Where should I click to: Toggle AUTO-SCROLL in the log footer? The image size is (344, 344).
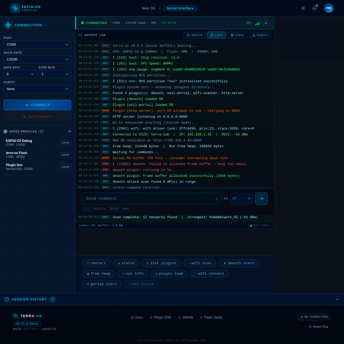(260, 225)
